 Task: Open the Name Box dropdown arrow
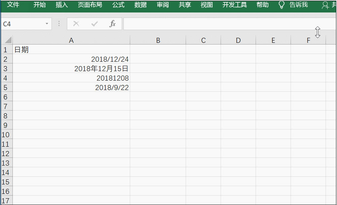pos(47,24)
